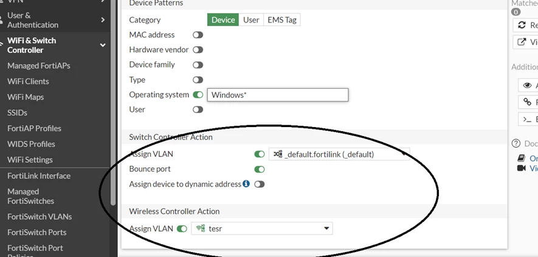538x257 pixels.
Task: Disable Switch Controller Assign VLAN toggle
Action: point(260,154)
